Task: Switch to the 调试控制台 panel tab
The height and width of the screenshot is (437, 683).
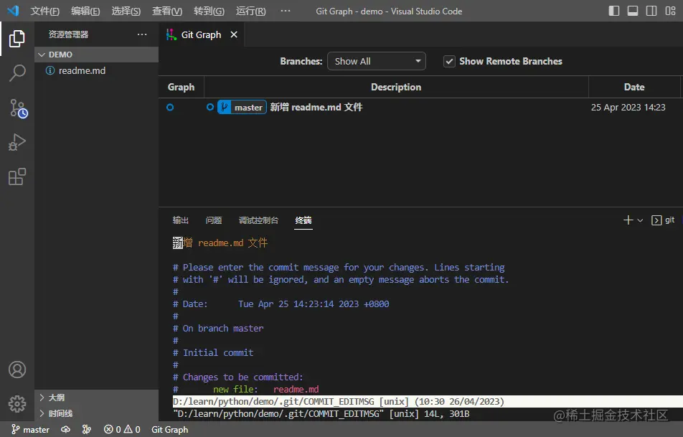Action: click(258, 220)
